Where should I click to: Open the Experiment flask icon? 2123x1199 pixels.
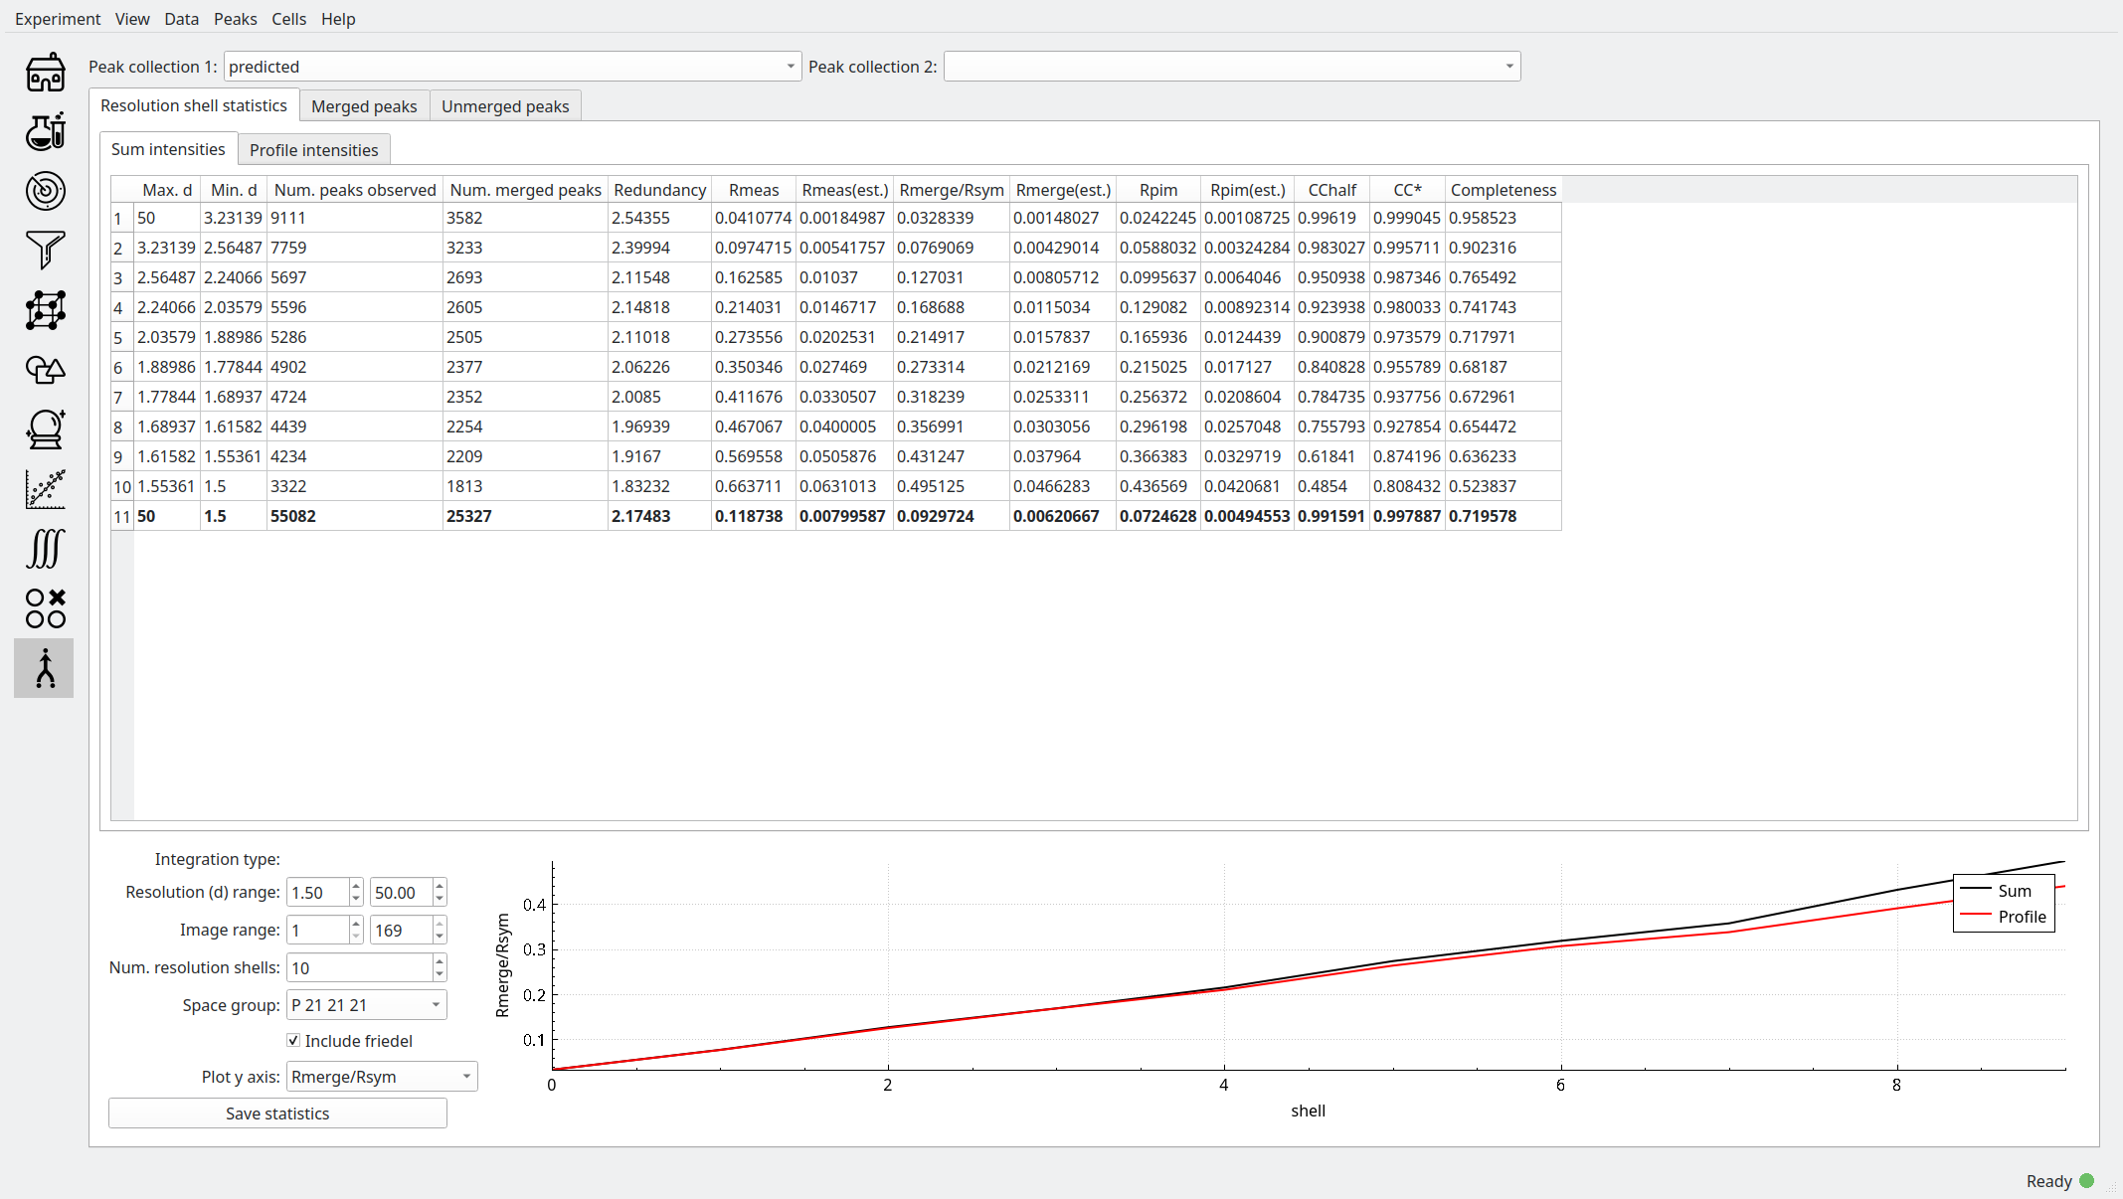[45, 131]
